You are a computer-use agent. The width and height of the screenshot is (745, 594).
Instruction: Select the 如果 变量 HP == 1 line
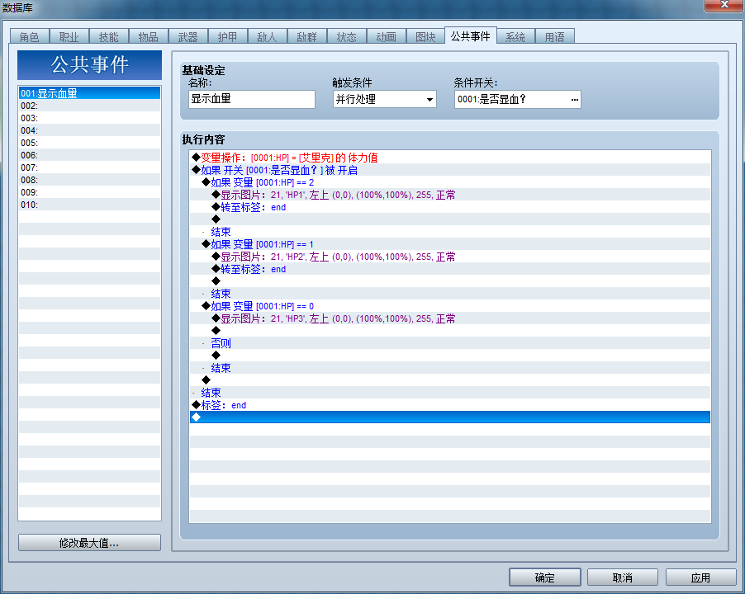450,244
